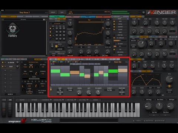Viewport: 178px width, 133px height.
Task: Click the third macro knob
Action: coord(171,106)
